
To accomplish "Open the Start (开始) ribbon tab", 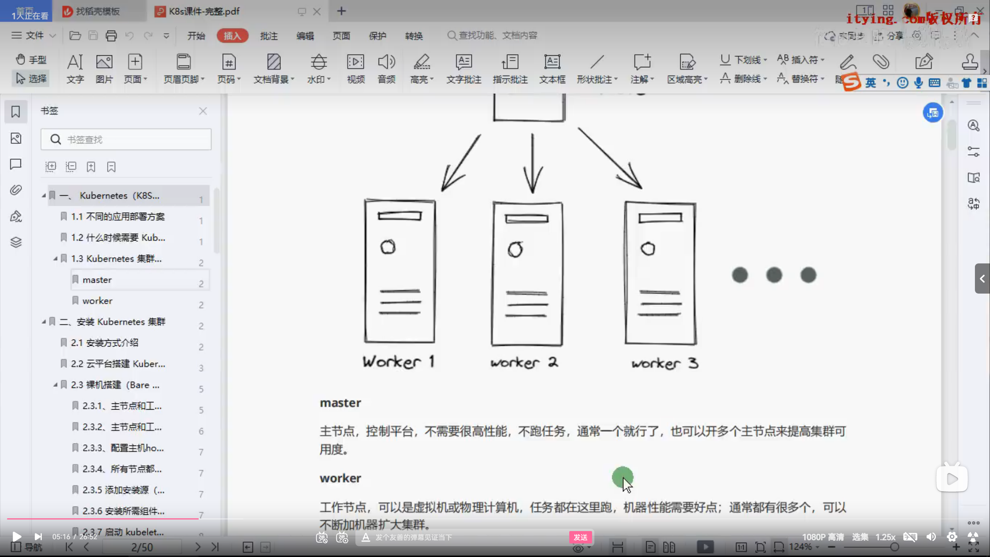I will 196,36.
